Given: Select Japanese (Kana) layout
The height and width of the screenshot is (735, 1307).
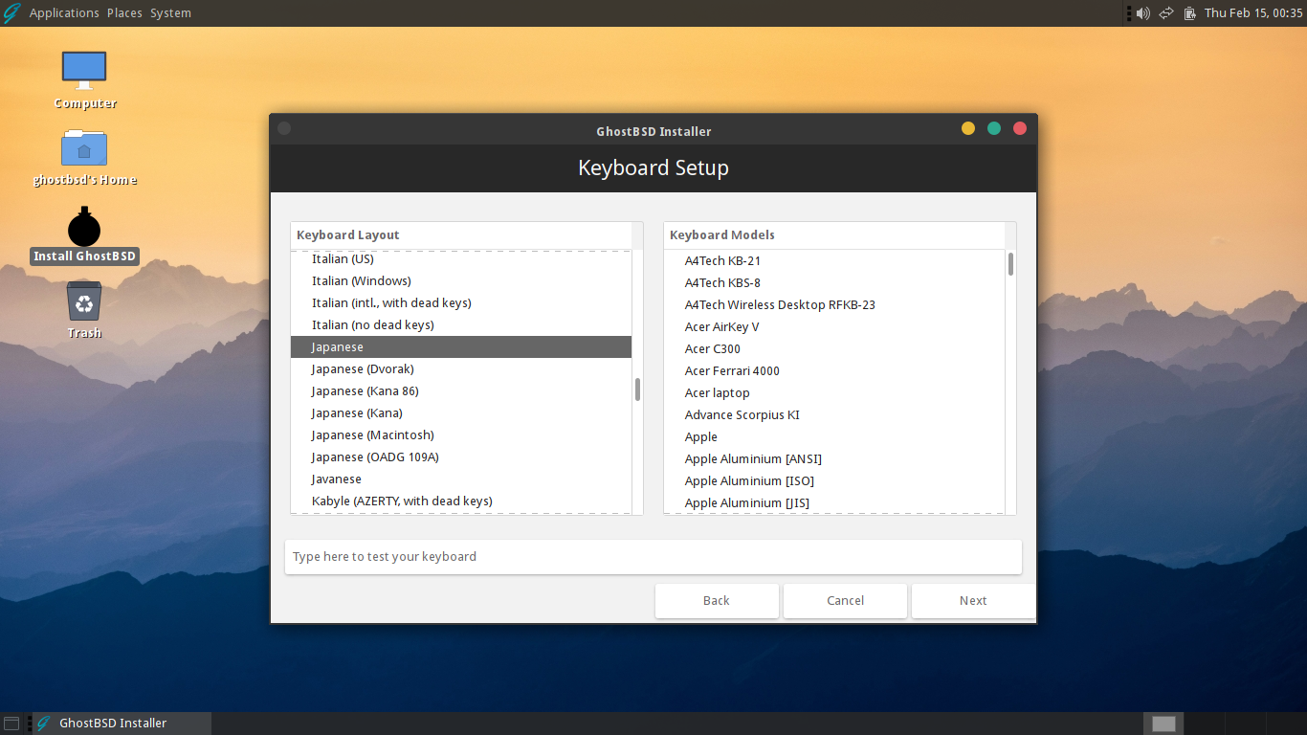Looking at the screenshot, I should tap(461, 413).
